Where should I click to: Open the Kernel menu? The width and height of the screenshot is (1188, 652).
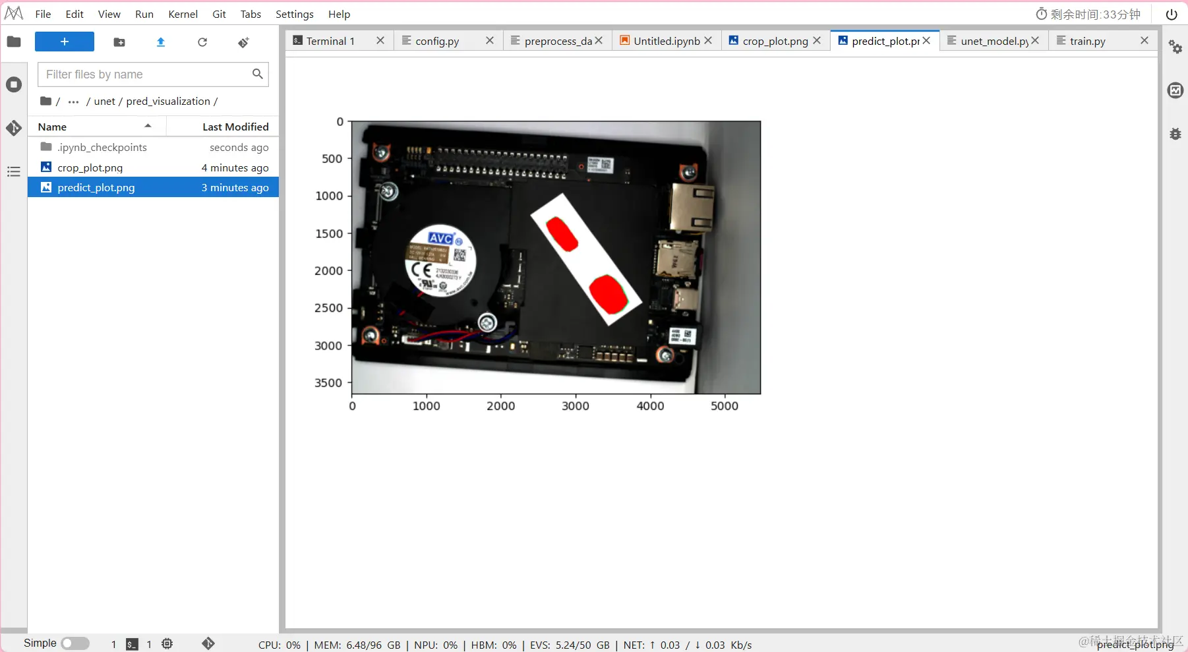click(183, 14)
